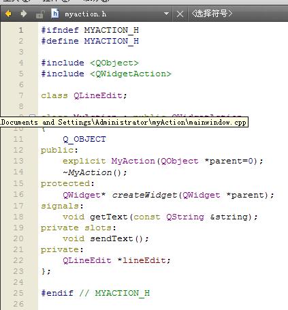288x310 pixels.
Task: Click the 'signals:' keyword
Action: click(x=62, y=206)
